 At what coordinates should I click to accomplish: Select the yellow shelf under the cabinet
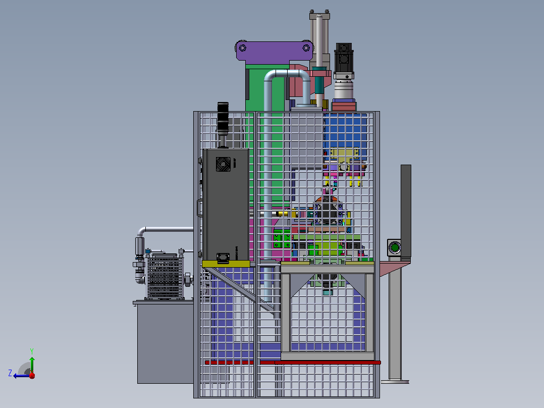[226, 264]
